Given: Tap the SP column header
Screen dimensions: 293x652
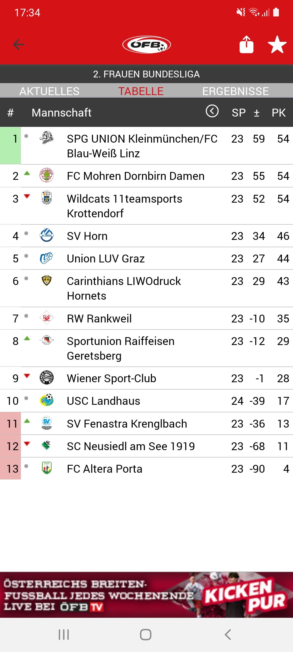Looking at the screenshot, I should (x=239, y=113).
